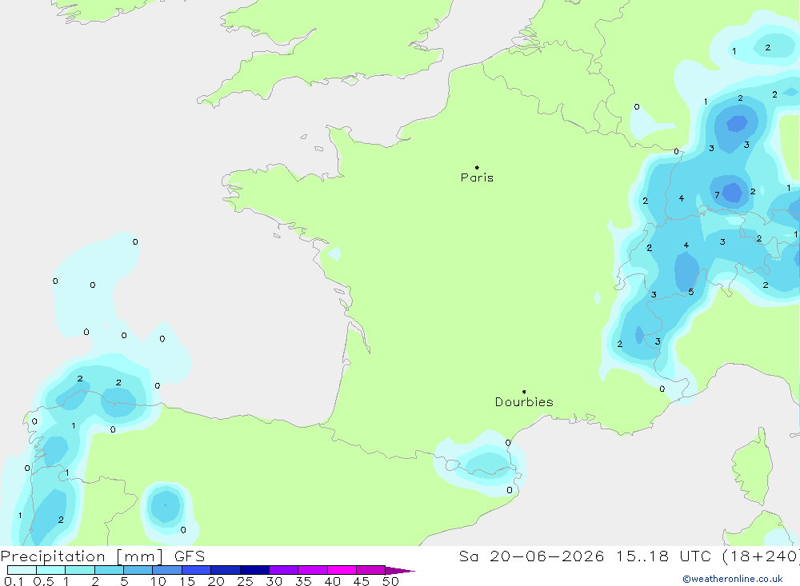This screenshot has height=586, width=800.
Task: Click the 50 legend scale label
Action: 390,581
